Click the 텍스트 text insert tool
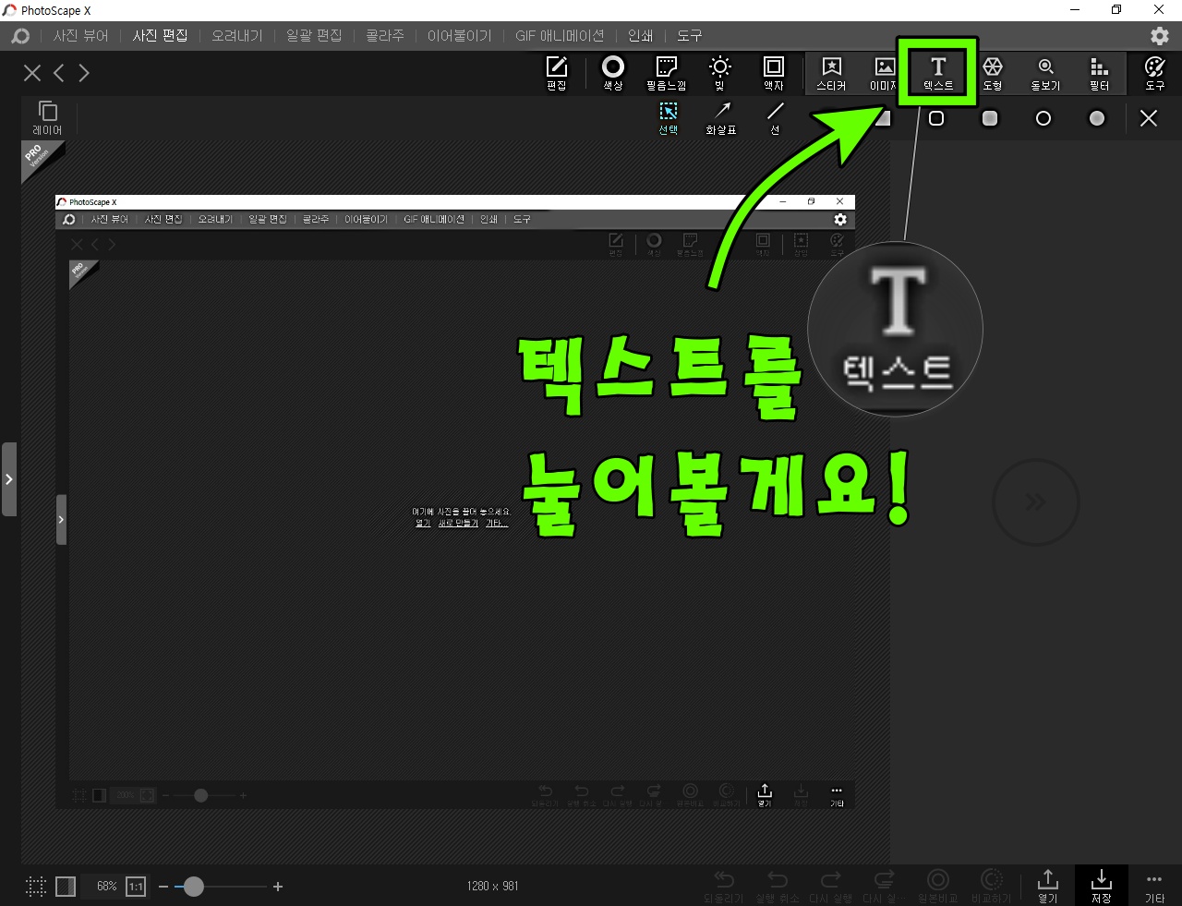Image resolution: width=1182 pixels, height=906 pixels. [938, 73]
